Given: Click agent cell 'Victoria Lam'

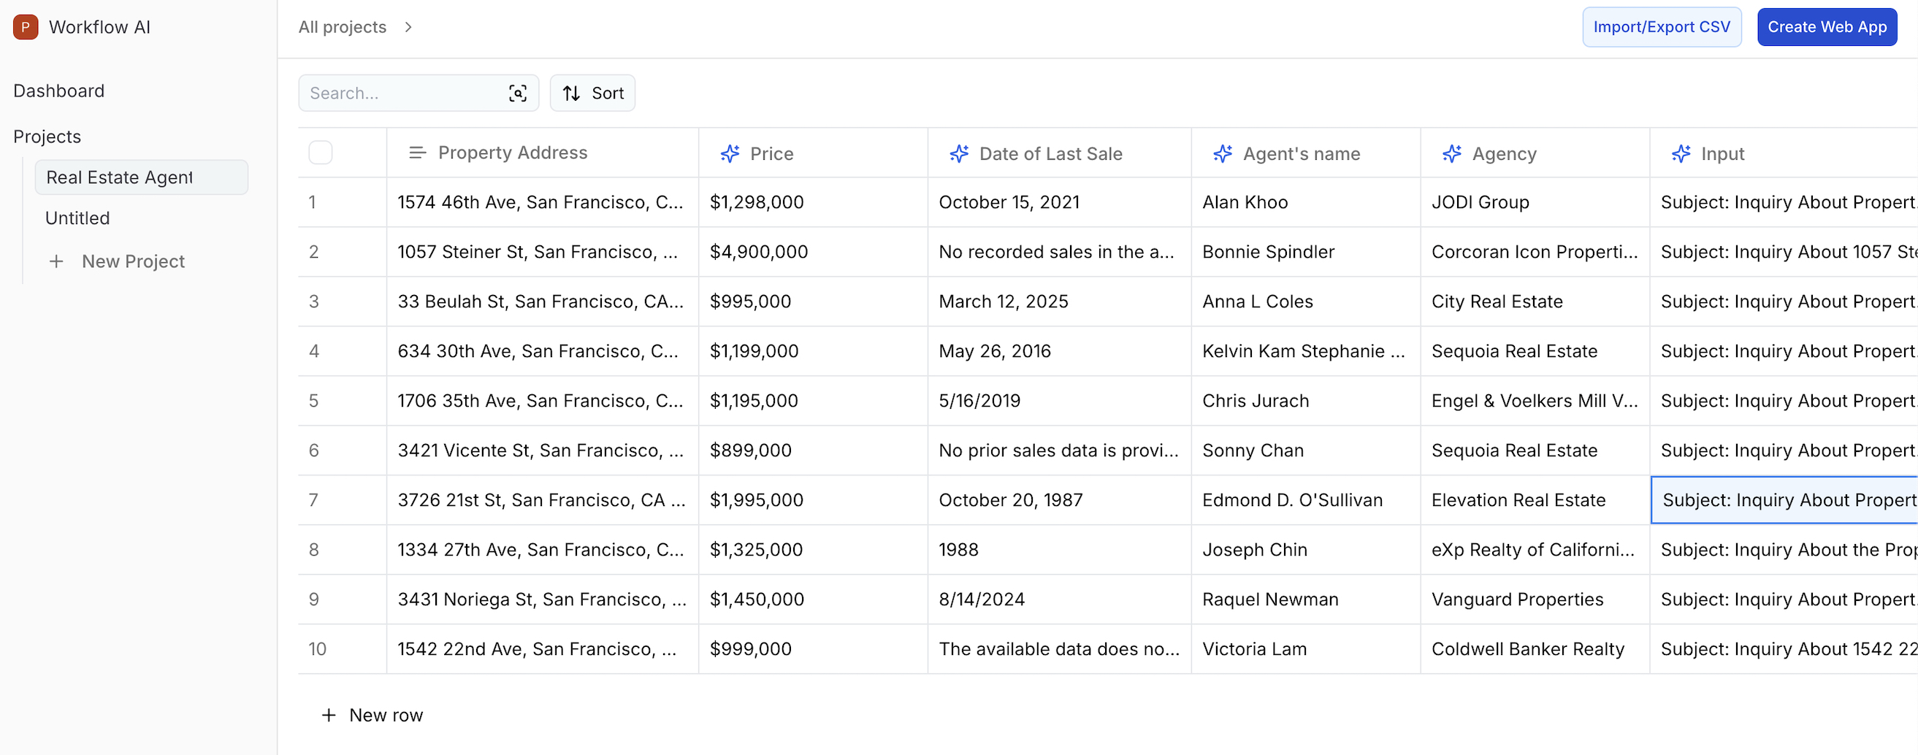Looking at the screenshot, I should [x=1306, y=648].
